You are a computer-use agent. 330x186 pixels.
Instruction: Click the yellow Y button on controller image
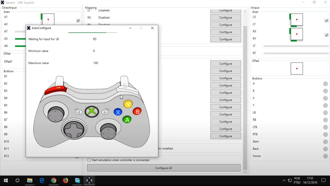click(x=128, y=104)
